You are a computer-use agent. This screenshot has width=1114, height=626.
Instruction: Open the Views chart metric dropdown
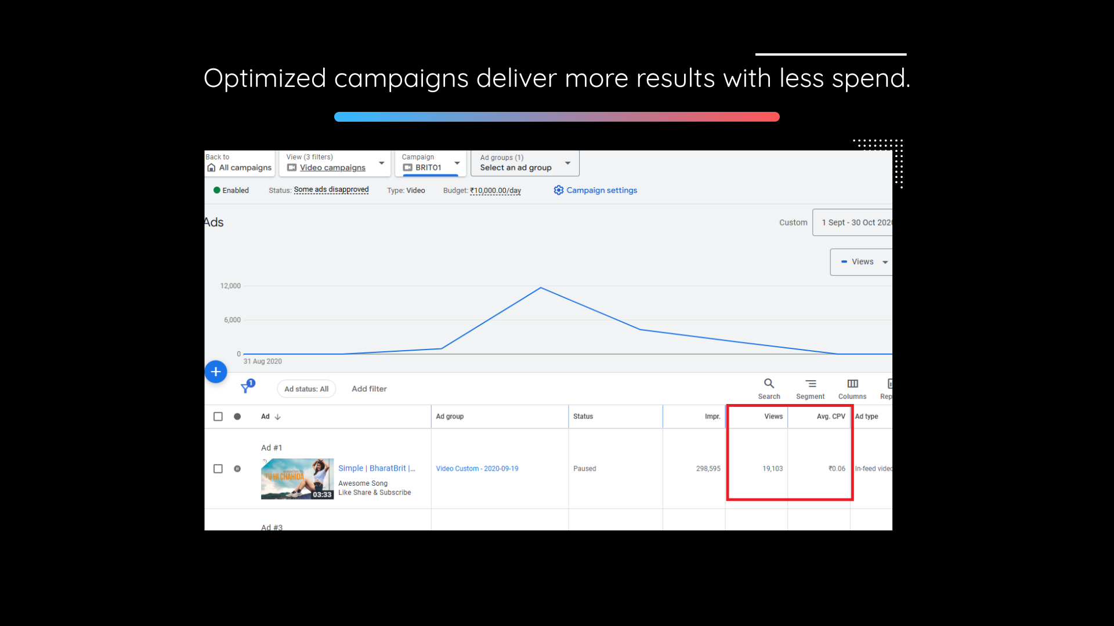(885, 263)
